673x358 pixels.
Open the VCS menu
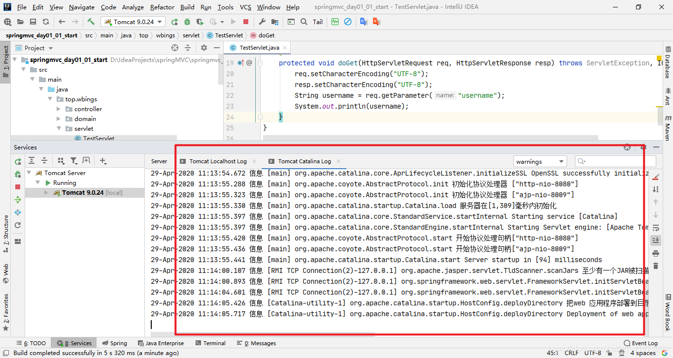(245, 7)
